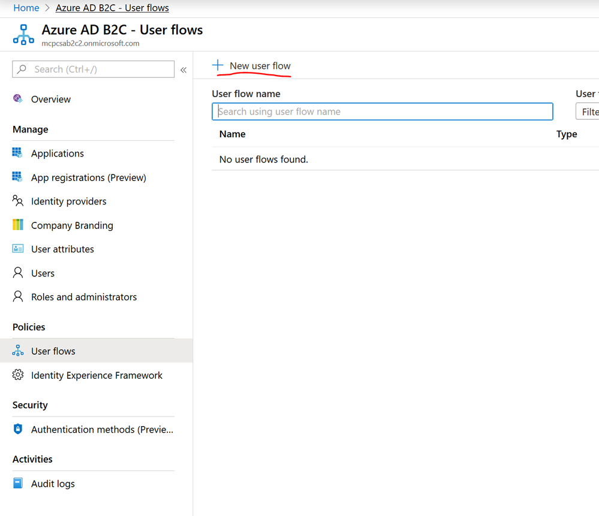Click the Security section heading
The height and width of the screenshot is (516, 599).
(30, 405)
